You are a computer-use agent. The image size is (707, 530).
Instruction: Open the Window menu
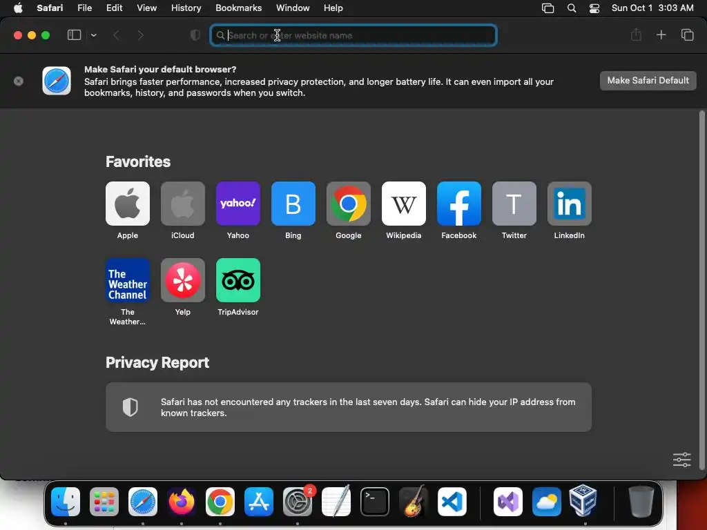pos(293,8)
